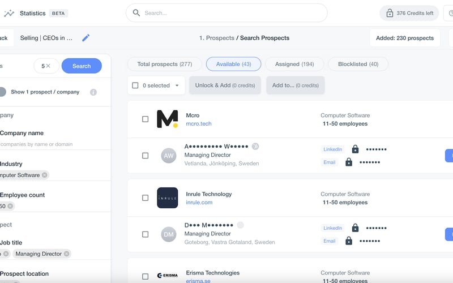Click the DM prospect avatar
This screenshot has width=453, height=283.
(x=168, y=234)
